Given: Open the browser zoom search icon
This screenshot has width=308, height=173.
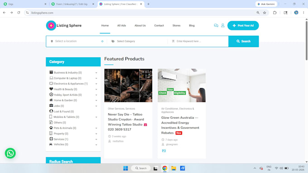Looking at the screenshot, I should 258,13.
